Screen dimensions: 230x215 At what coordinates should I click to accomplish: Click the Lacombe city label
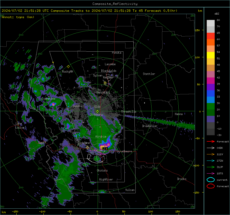click(x=110, y=64)
